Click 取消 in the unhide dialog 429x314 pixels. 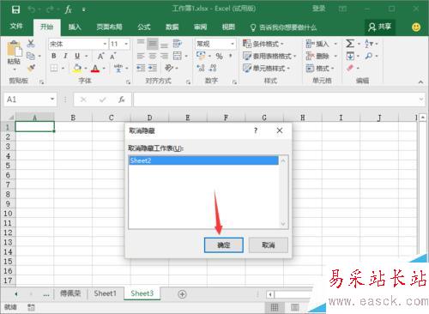(x=269, y=245)
